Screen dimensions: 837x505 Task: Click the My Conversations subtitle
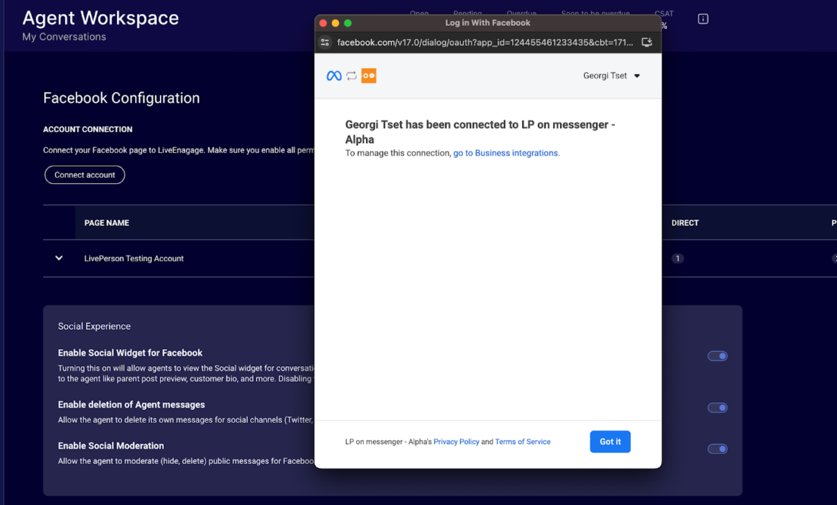[64, 37]
